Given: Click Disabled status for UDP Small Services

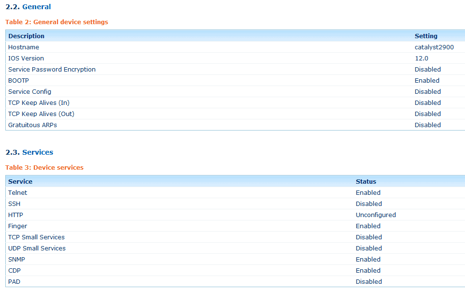Looking at the screenshot, I should click(x=369, y=248).
